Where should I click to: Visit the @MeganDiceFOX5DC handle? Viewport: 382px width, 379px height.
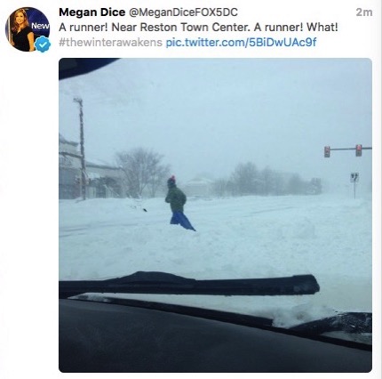tap(183, 12)
